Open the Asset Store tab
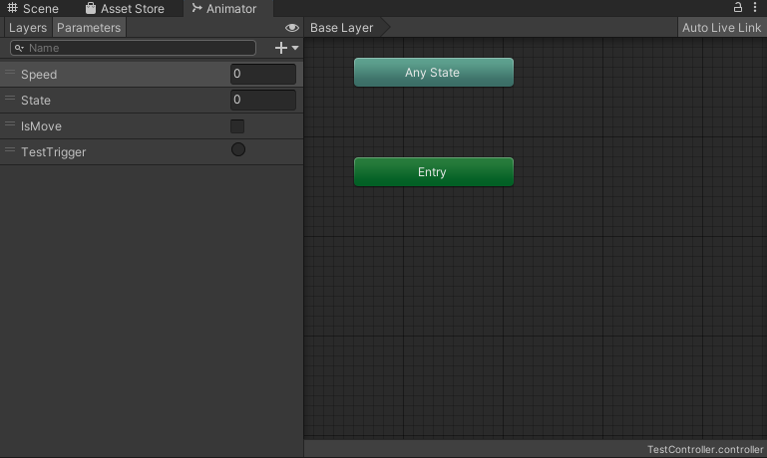Image resolution: width=767 pixels, height=458 pixels. 125,9
